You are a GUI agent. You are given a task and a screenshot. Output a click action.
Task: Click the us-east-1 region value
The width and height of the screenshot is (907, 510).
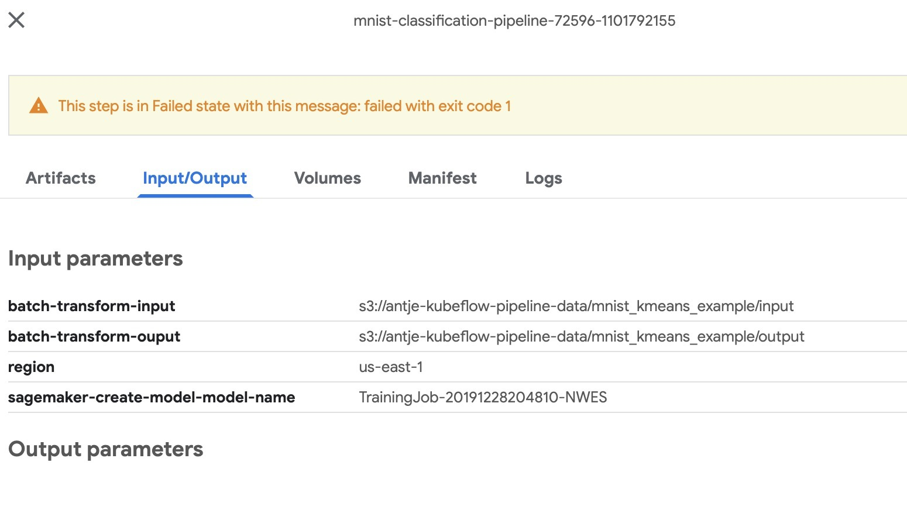pyautogui.click(x=391, y=367)
